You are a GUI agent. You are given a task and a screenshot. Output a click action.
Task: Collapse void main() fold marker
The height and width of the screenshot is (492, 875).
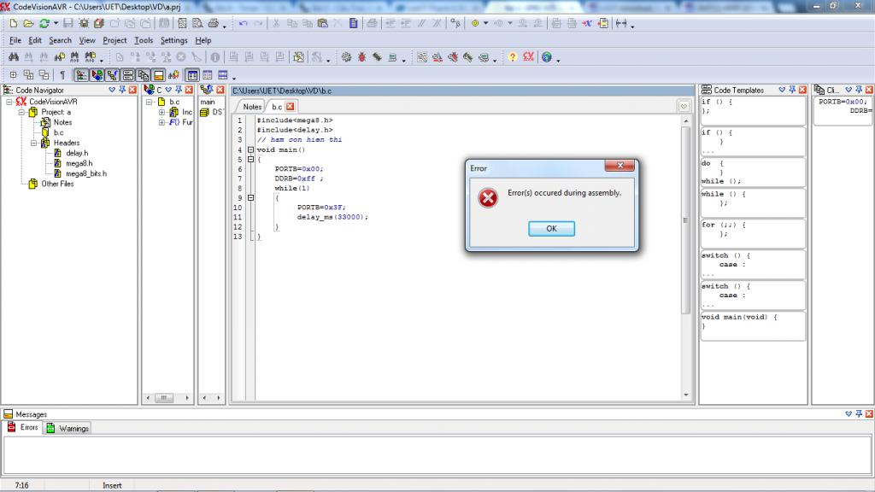[x=250, y=149]
